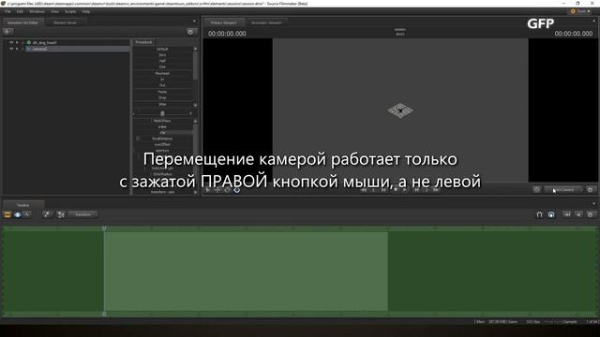This screenshot has height=337, width=600.
Task: Collapse Animation Set Editor panel arrow
Action: click(x=194, y=21)
